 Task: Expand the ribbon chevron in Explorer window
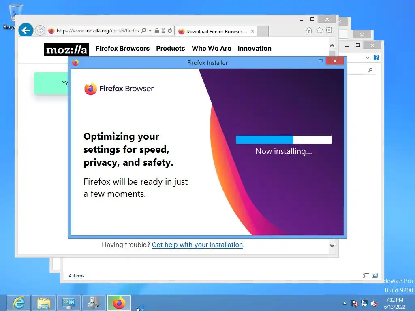point(367,58)
